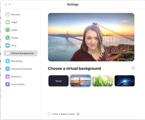The width and height of the screenshot is (145, 120).
Task: Select the Audio headphones icon
Action: [8, 30]
